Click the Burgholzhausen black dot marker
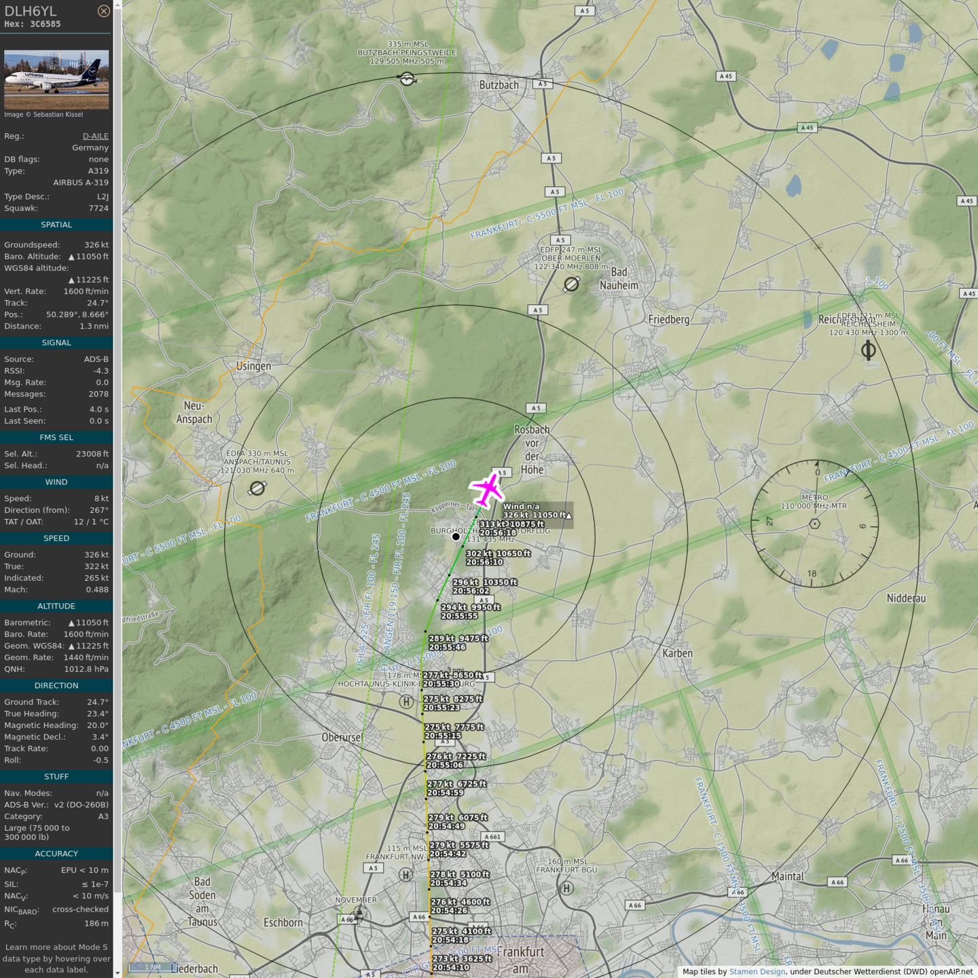 [x=456, y=537]
